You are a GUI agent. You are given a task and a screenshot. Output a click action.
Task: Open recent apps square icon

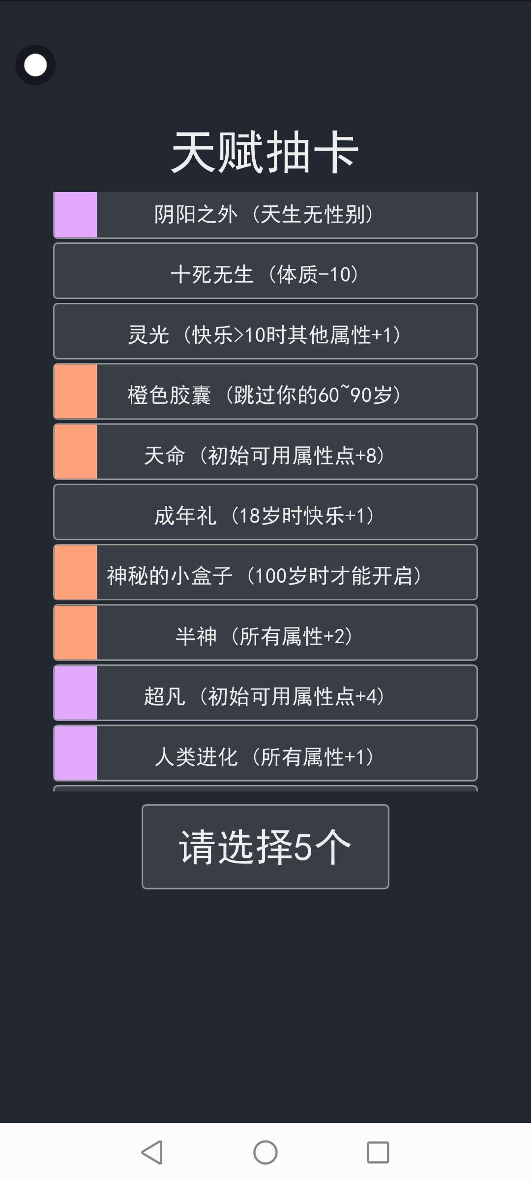(x=378, y=1152)
